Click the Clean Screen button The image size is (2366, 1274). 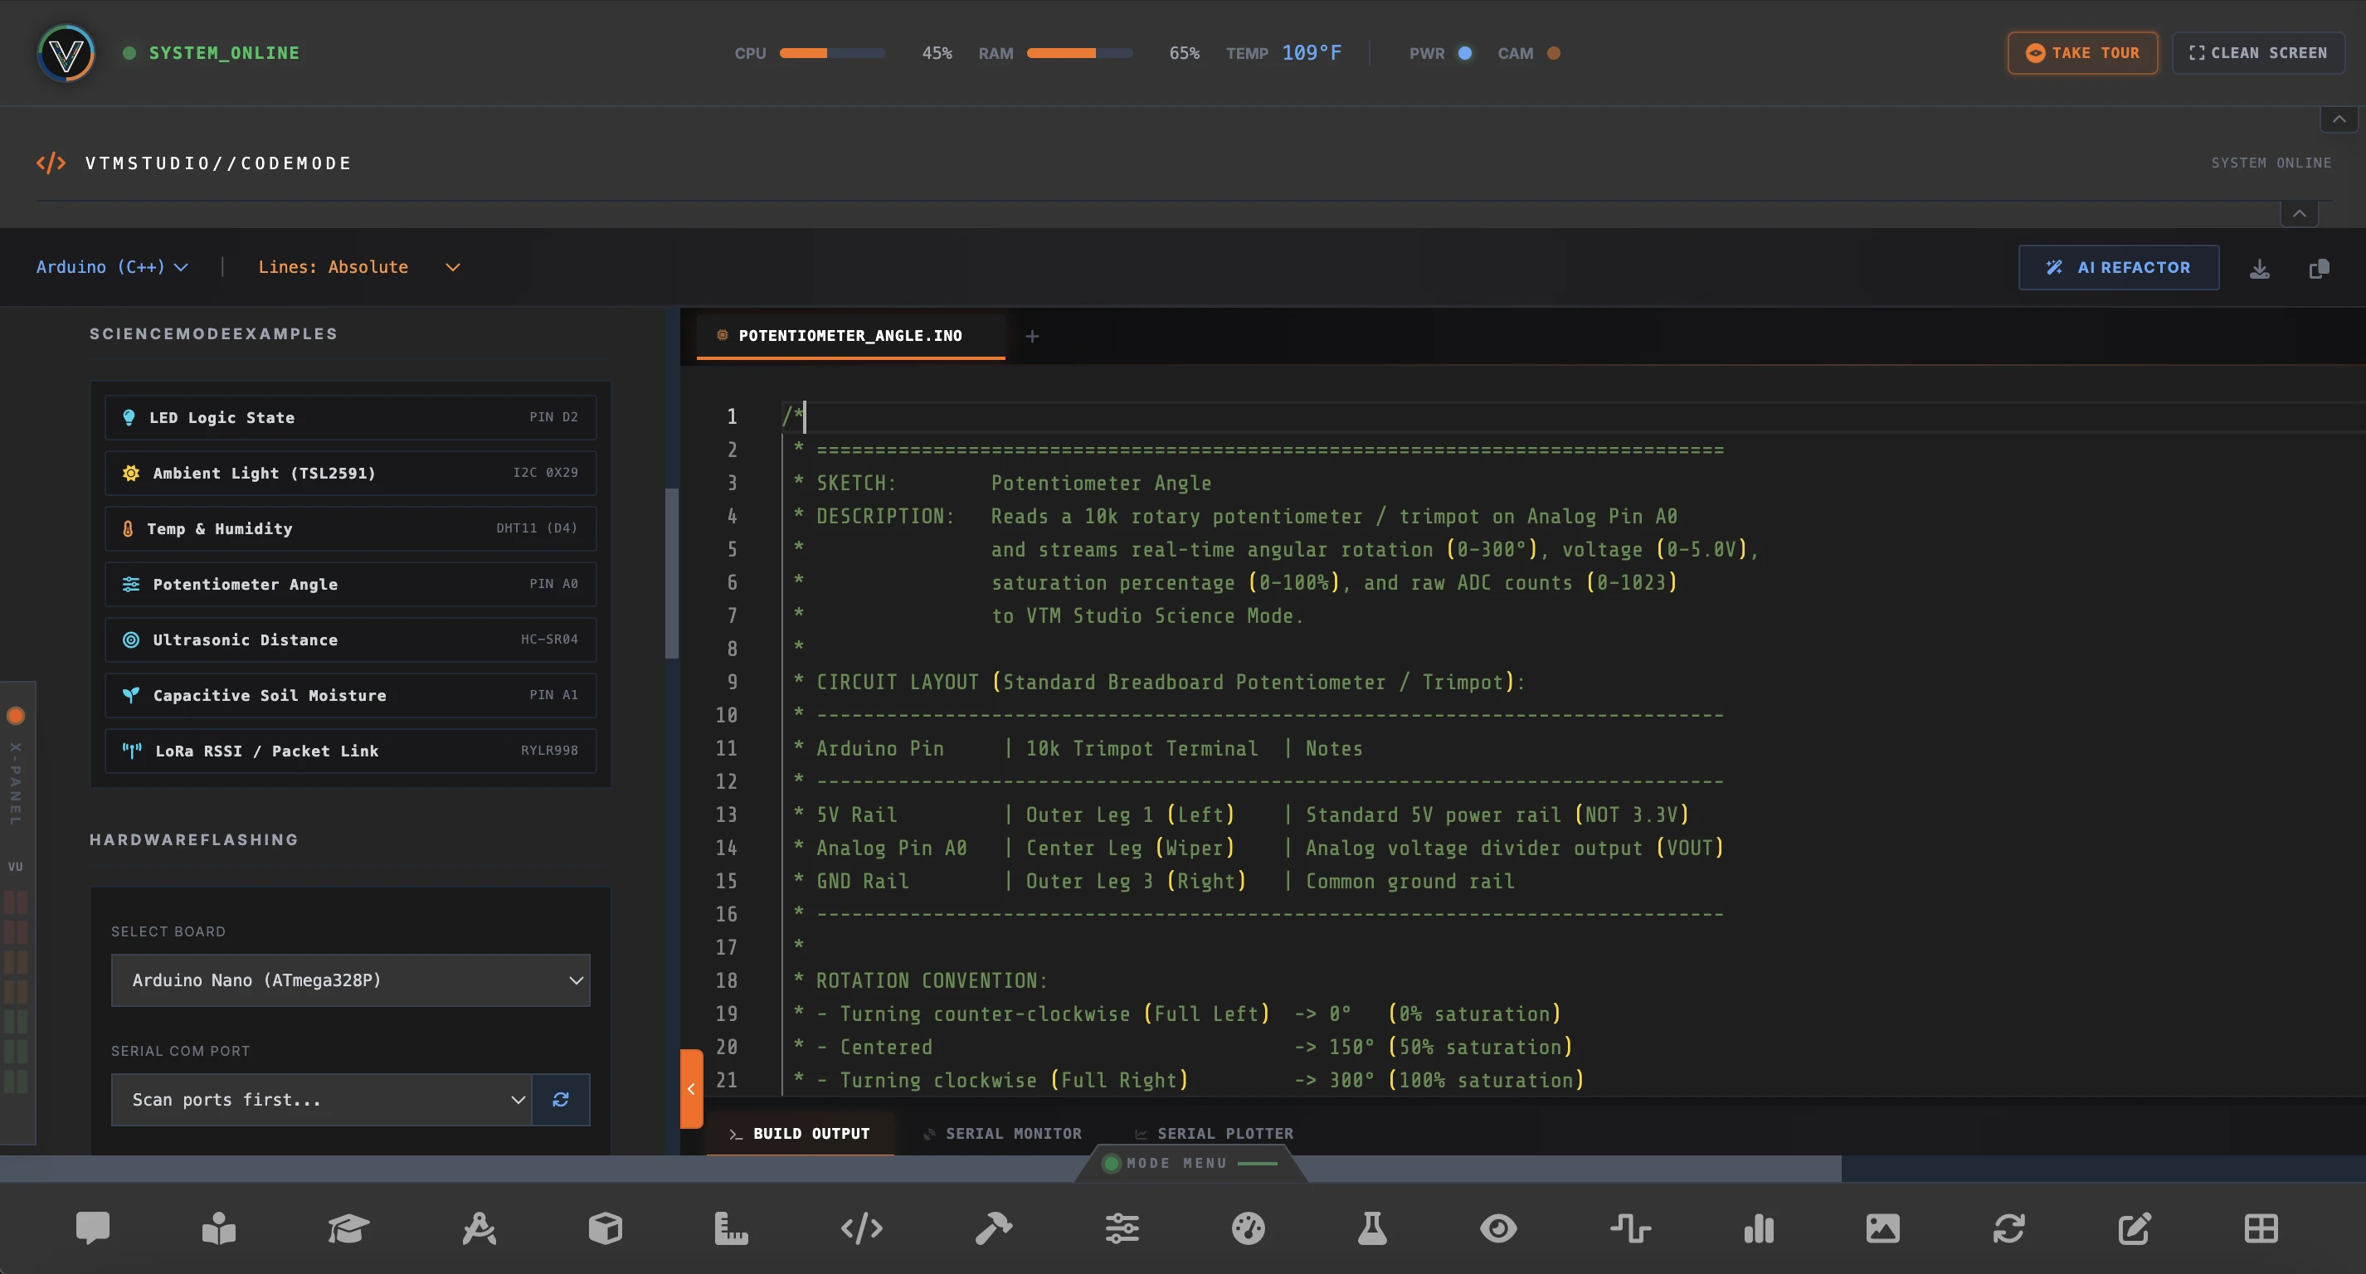coord(2257,53)
